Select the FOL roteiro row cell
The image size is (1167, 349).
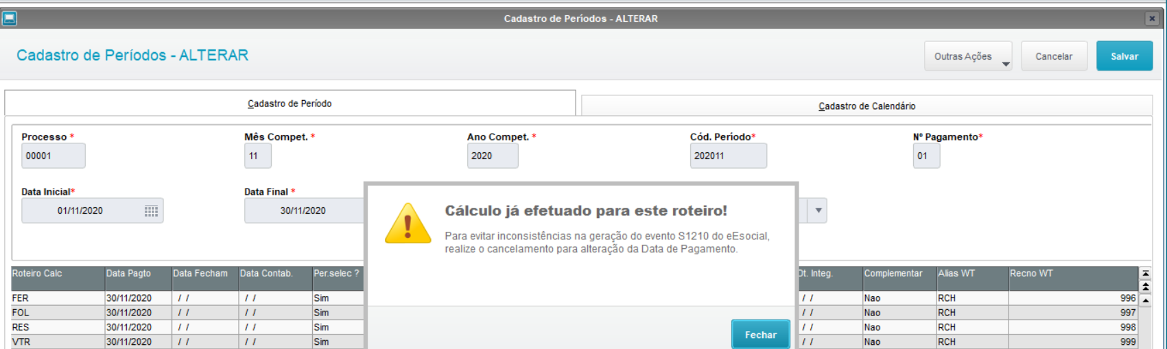pyautogui.click(x=58, y=313)
